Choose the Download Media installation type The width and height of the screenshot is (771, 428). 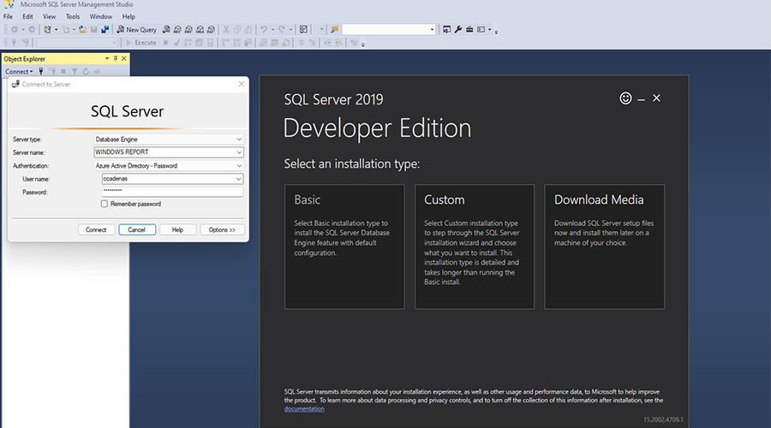(604, 247)
